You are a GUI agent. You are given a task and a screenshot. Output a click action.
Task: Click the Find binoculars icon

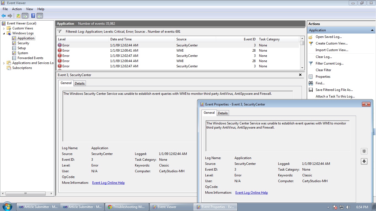point(311,83)
